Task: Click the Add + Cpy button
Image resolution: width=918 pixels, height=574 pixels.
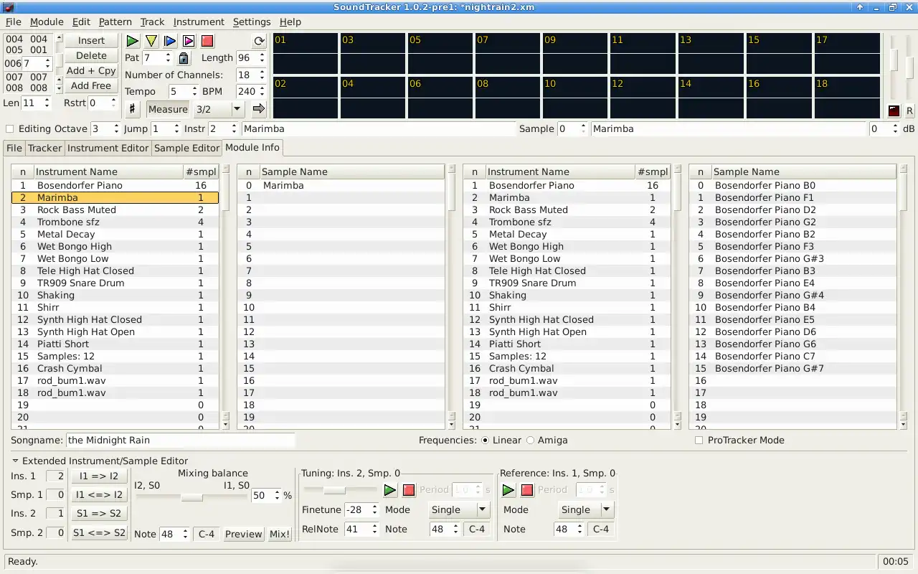Action: (x=91, y=70)
